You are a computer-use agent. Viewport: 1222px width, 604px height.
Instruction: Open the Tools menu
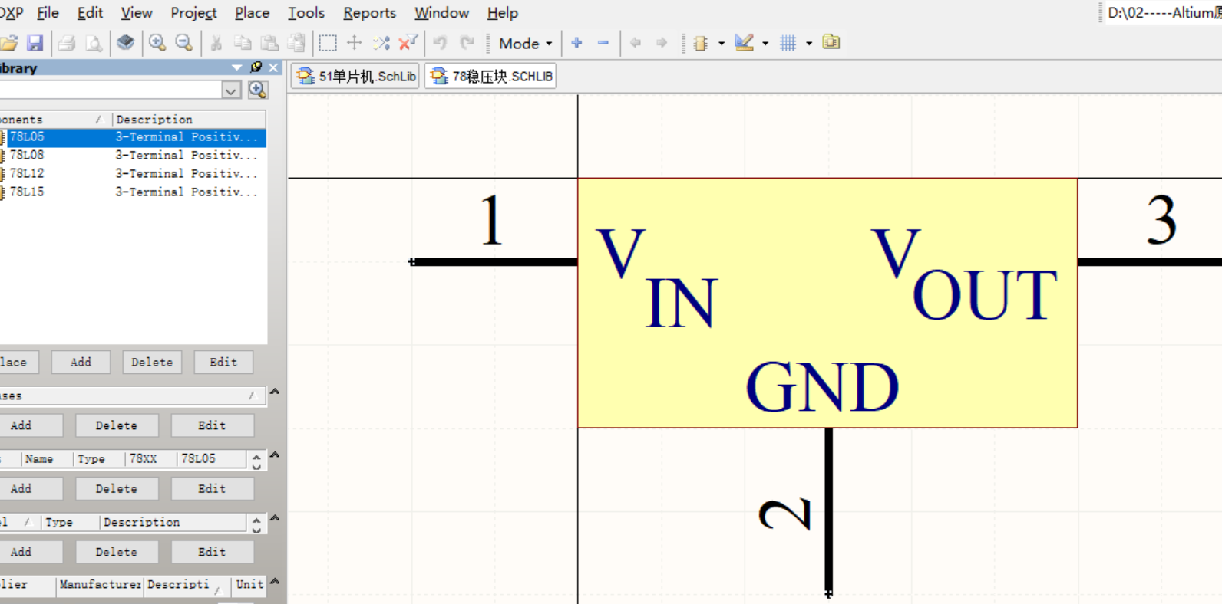click(306, 13)
